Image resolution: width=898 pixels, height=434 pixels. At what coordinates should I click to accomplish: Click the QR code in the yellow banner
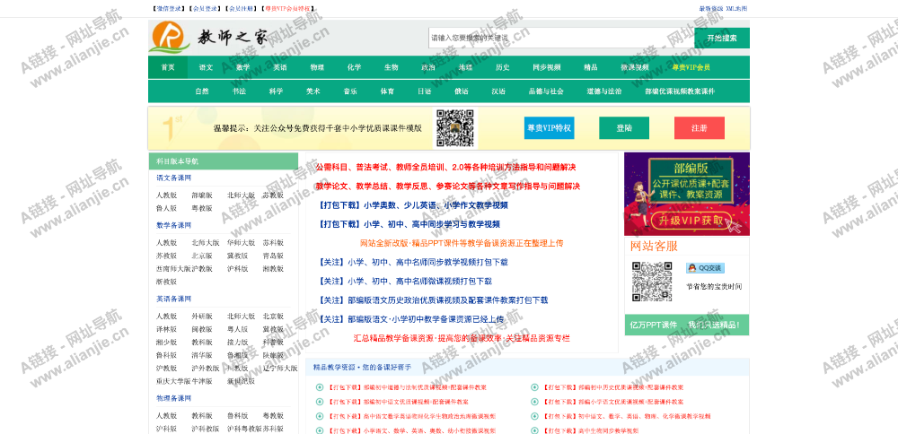pyautogui.click(x=455, y=128)
